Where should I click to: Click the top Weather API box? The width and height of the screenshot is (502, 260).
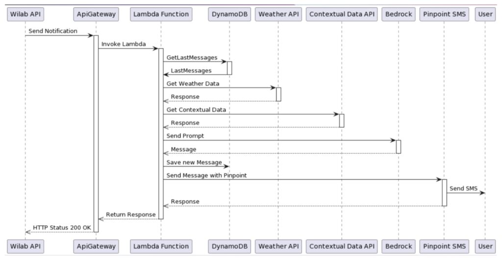pos(278,14)
